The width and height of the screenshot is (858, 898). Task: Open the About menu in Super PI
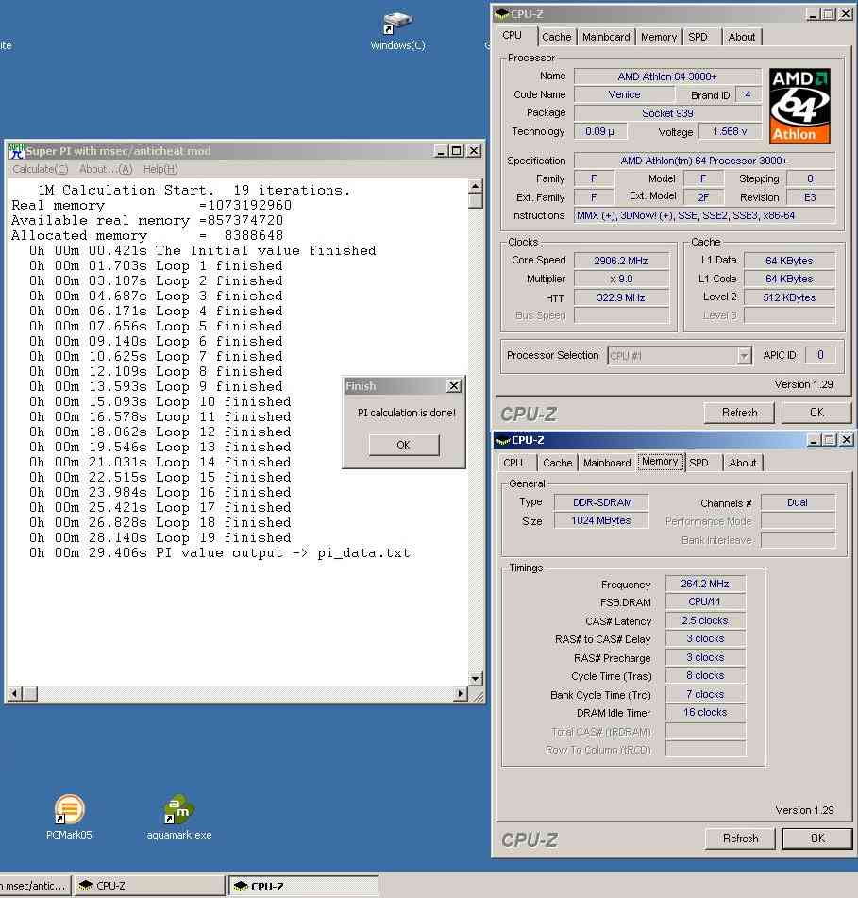[106, 169]
